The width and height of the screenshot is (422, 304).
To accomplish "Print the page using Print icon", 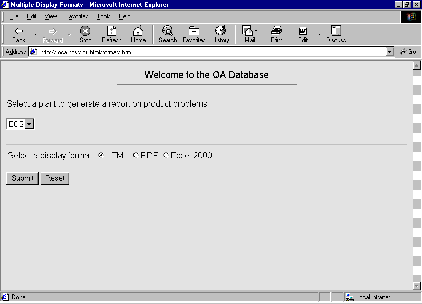I will 276,34.
